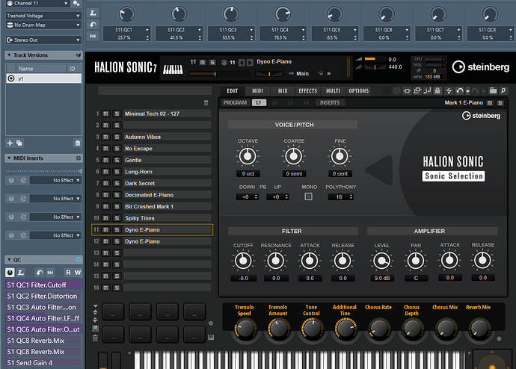The width and height of the screenshot is (516, 369).
Task: Click the undo arrow left of S11 QC1
Action: coord(93,25)
